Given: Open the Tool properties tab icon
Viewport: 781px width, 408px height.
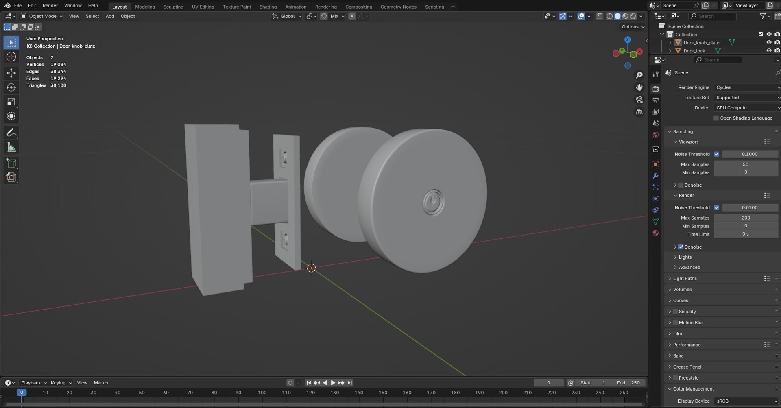Looking at the screenshot, I should coord(655,74).
